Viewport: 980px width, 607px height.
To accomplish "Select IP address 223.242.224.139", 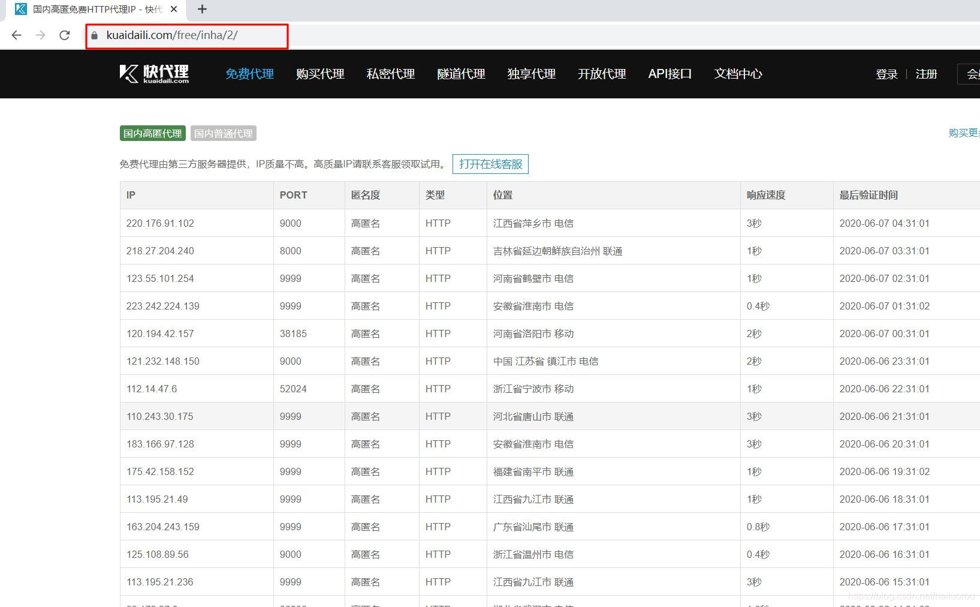I will [163, 306].
